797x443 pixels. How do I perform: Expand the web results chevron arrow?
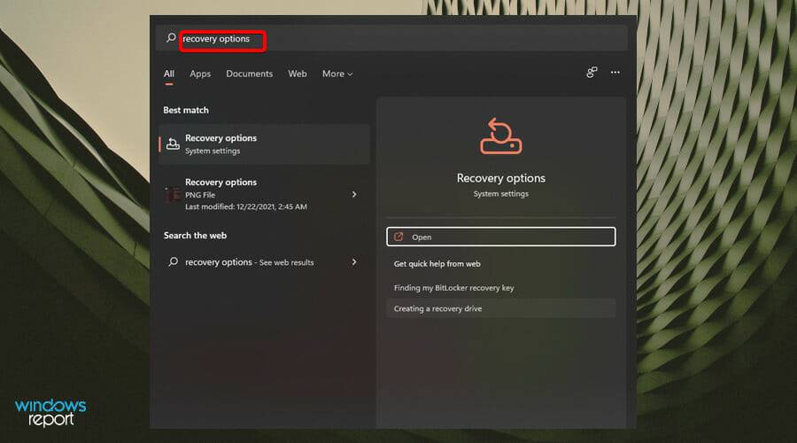[354, 262]
